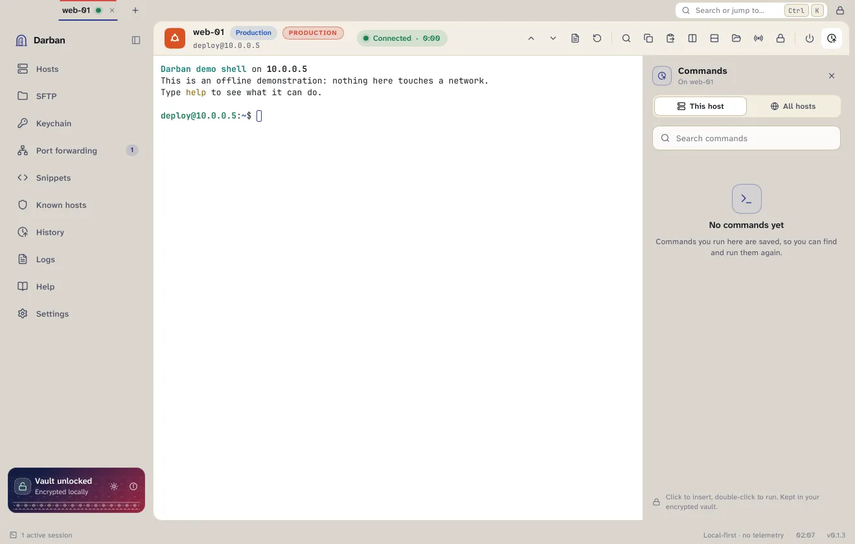The height and width of the screenshot is (544, 855).
Task: Close the Commands panel
Action: point(832,76)
